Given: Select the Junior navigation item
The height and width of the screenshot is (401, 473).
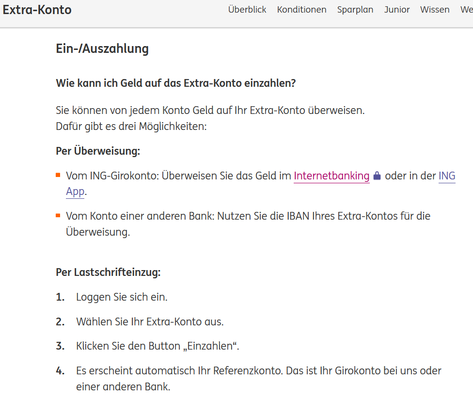Looking at the screenshot, I should (397, 10).
